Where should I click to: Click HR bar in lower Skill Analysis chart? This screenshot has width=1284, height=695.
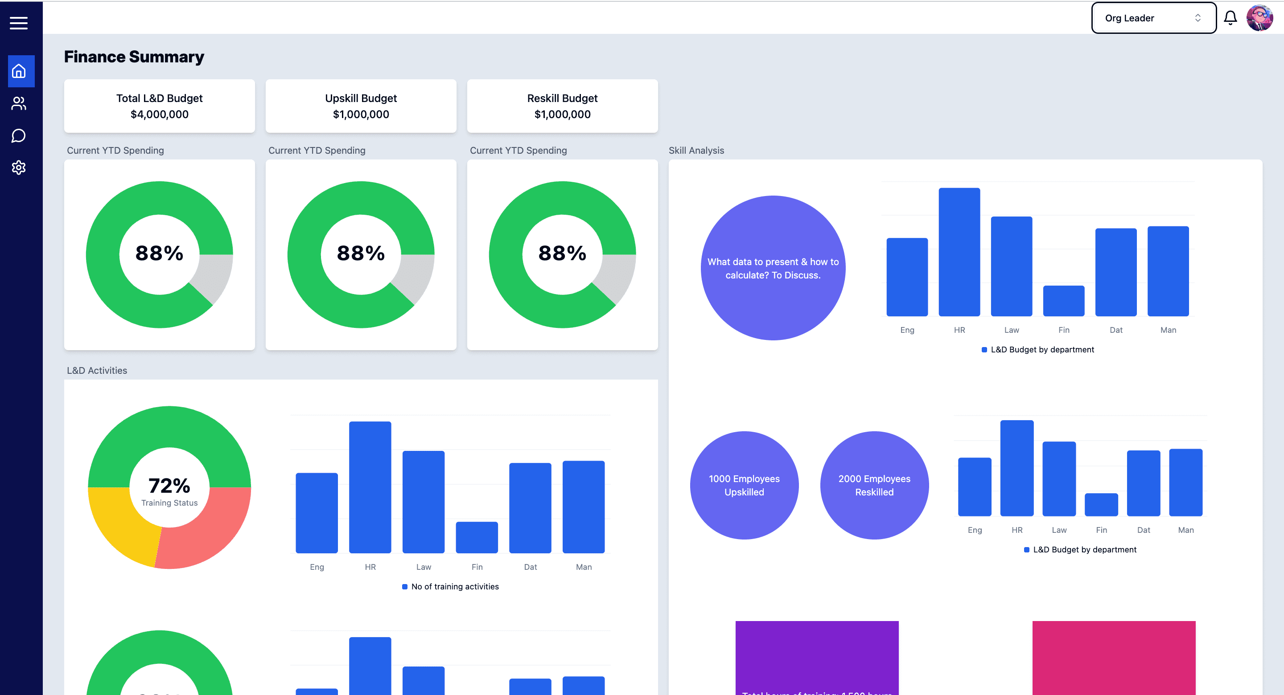tap(1017, 468)
